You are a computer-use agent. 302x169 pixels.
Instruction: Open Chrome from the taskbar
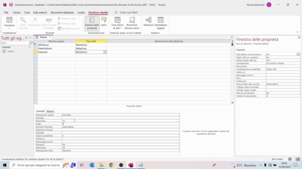111,165
